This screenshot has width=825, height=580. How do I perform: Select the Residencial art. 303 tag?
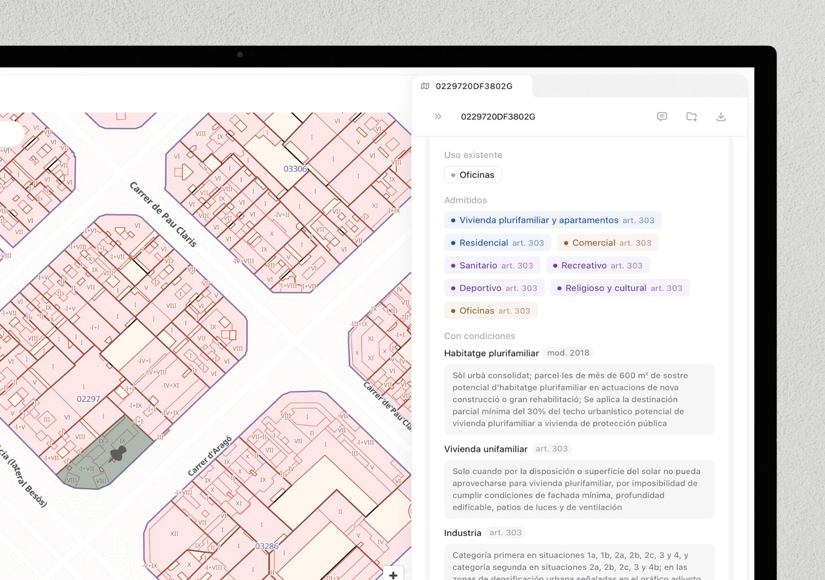tap(497, 243)
